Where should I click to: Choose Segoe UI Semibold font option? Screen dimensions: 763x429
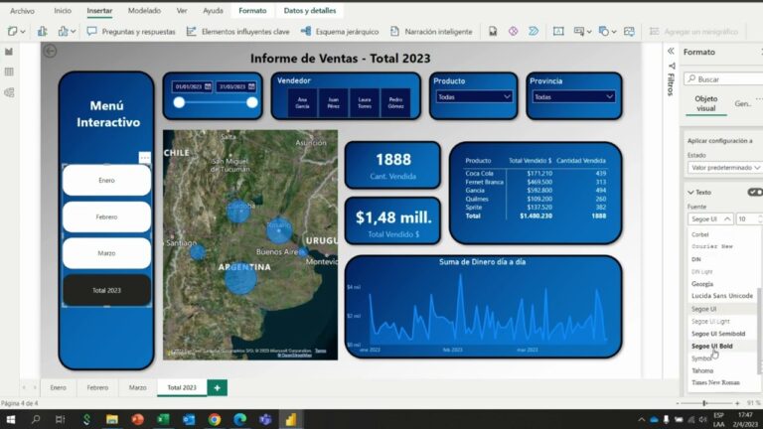[718, 334]
